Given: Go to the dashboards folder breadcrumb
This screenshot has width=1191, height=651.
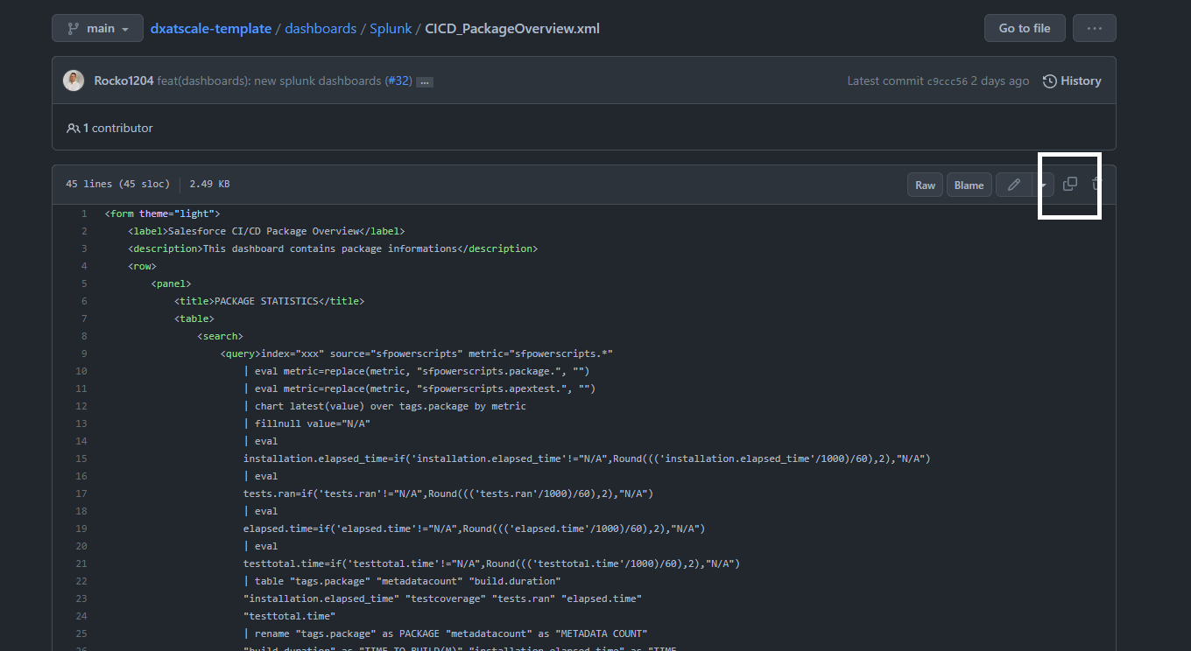Looking at the screenshot, I should tap(321, 28).
